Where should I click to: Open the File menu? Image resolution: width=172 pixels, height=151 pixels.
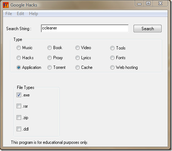coord(9,14)
